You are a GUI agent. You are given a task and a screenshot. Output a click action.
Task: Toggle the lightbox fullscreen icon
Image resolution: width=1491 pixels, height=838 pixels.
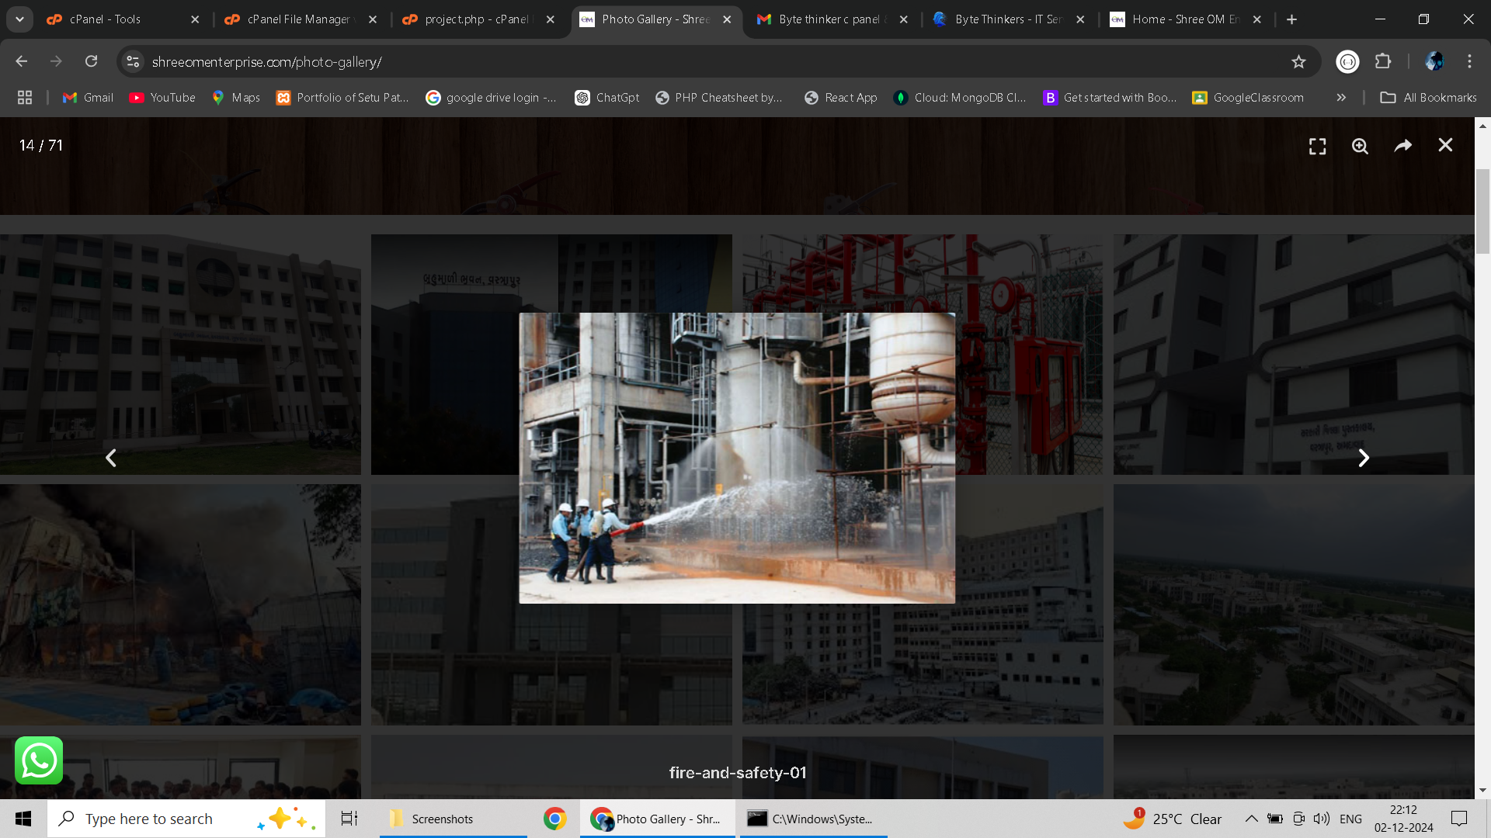click(x=1317, y=146)
